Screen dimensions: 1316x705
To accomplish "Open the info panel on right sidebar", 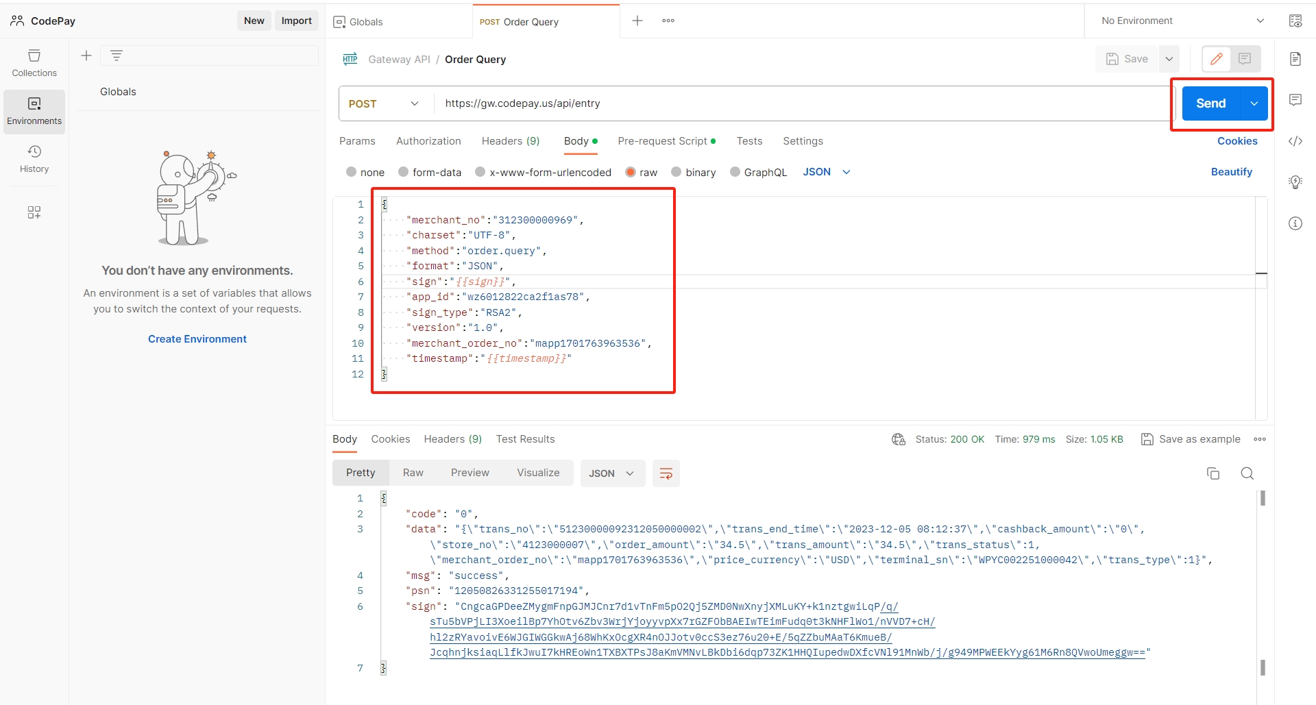I will pyautogui.click(x=1296, y=223).
